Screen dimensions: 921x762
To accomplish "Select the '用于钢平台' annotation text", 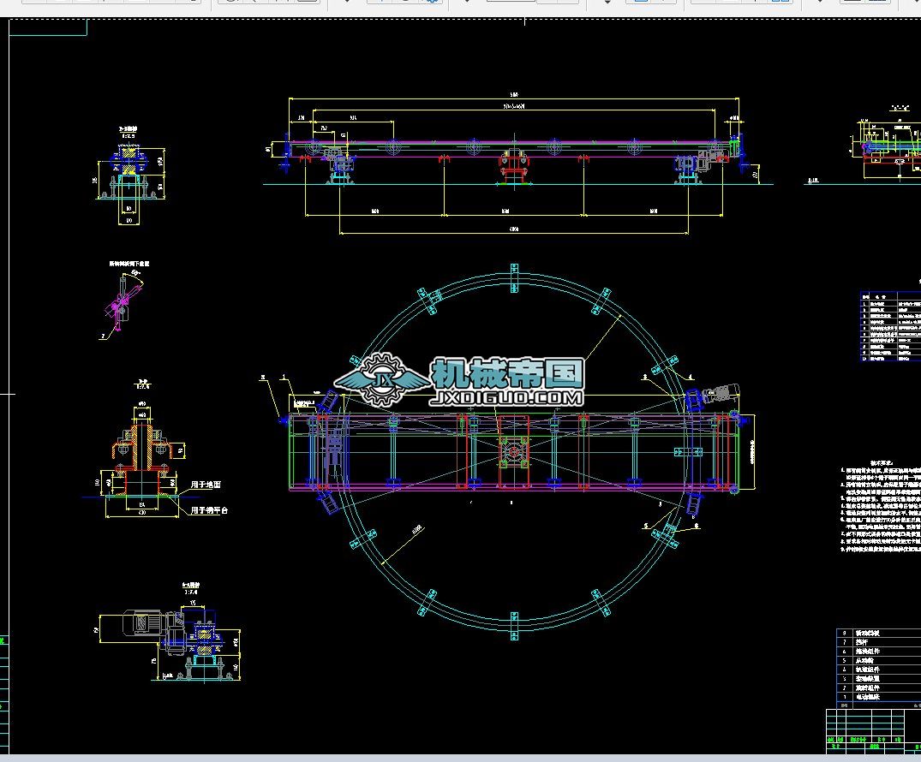I will pyautogui.click(x=209, y=510).
